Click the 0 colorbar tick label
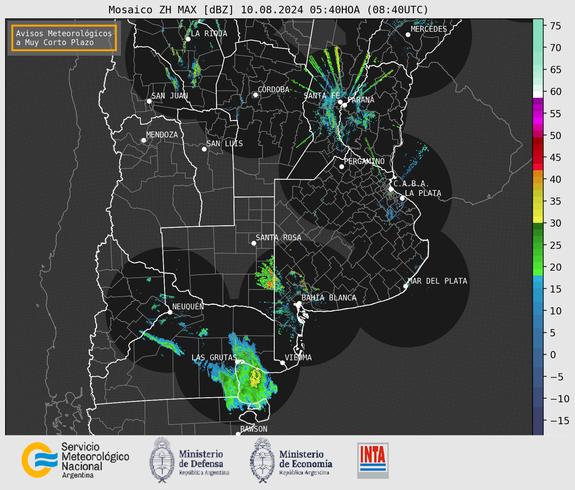Screen dimensions: 575x490 tap(553, 355)
